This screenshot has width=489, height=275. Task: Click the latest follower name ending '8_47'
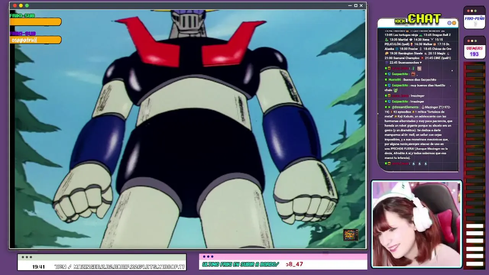pos(294,264)
